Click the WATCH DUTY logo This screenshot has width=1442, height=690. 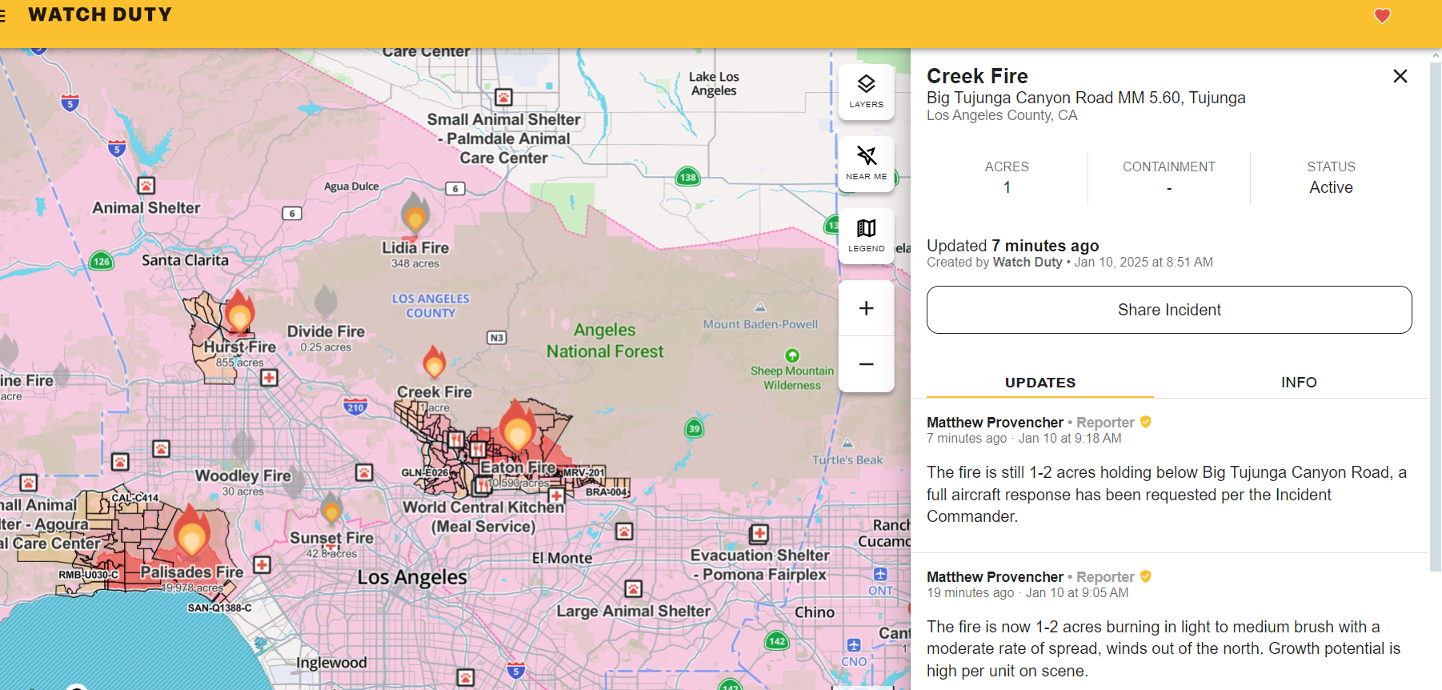pyautogui.click(x=100, y=14)
